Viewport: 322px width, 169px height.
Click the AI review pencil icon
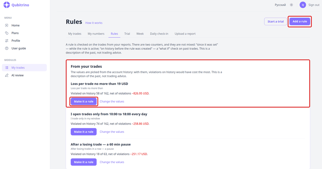pos(7,75)
